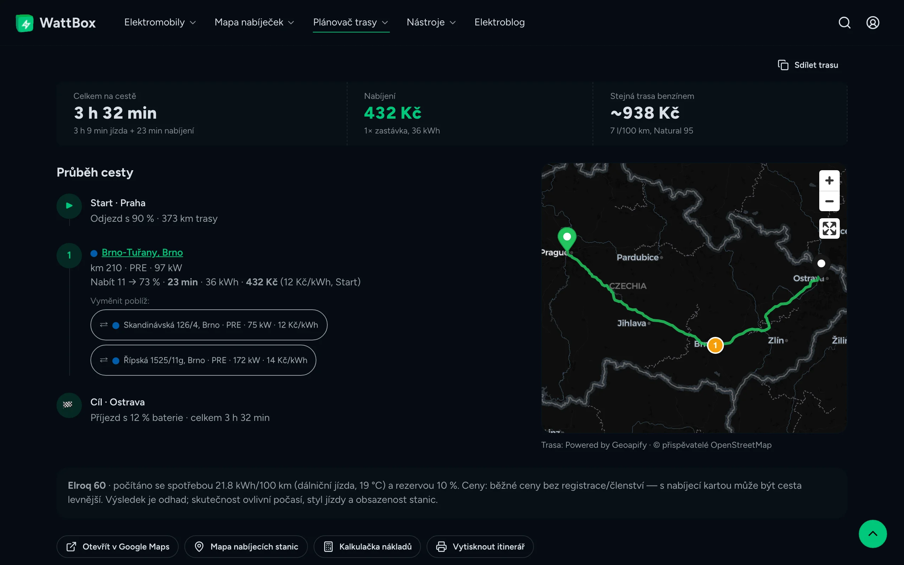Swap to Řípská 1525/11g charger
The image size is (904, 565).
(203, 360)
